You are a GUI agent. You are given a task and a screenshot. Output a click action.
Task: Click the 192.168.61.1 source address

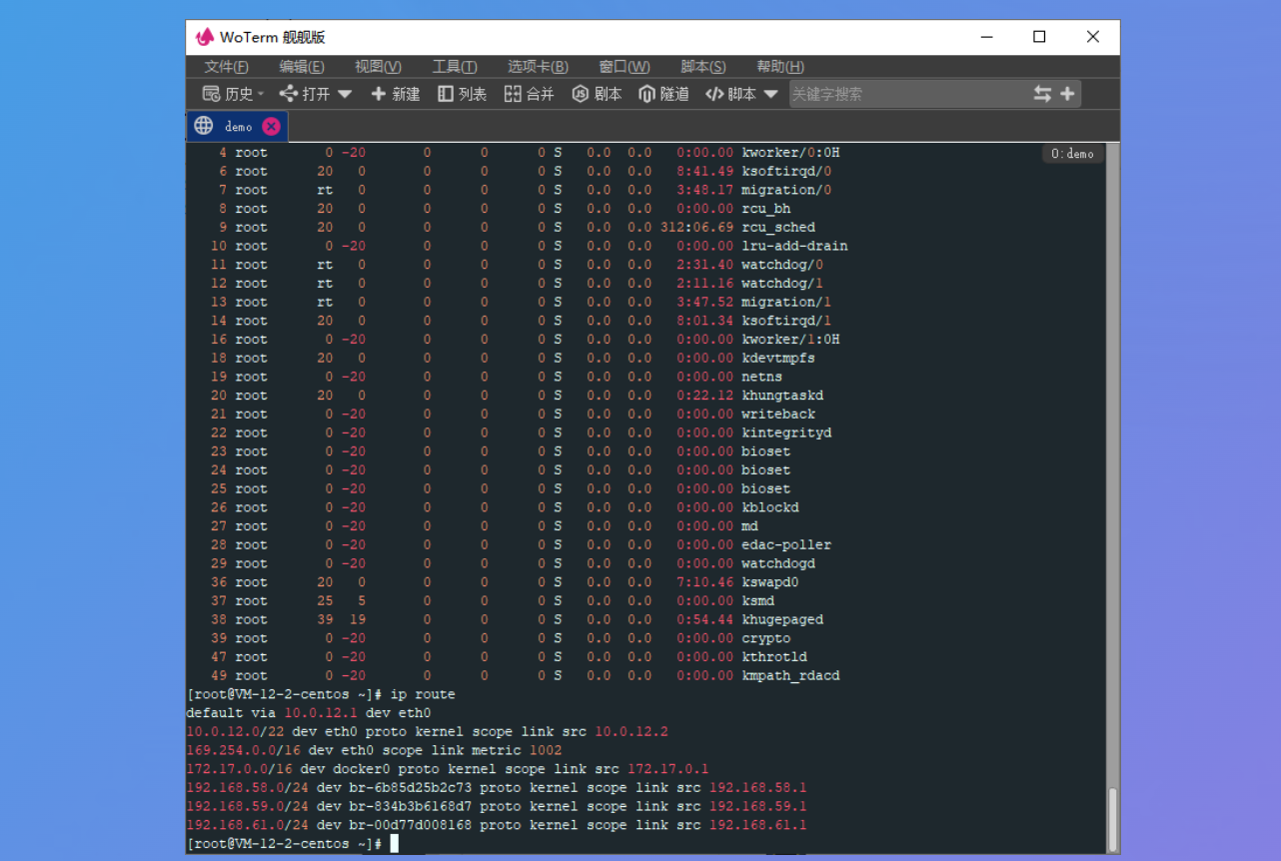pyautogui.click(x=758, y=825)
